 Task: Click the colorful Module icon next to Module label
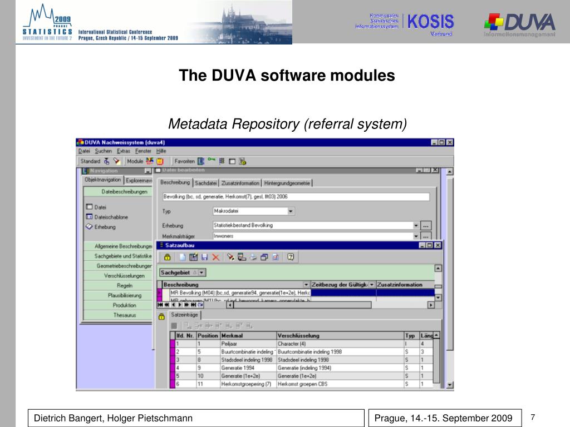point(149,161)
